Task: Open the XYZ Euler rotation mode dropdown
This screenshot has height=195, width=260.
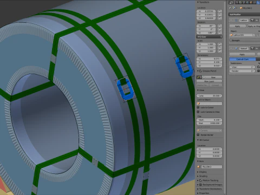Action: [209, 37]
